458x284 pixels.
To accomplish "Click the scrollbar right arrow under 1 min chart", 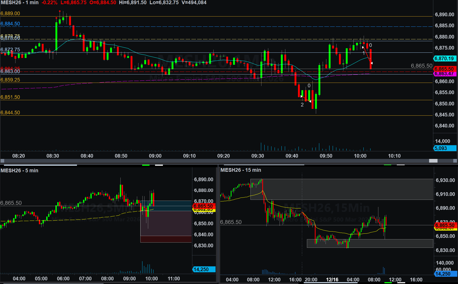I will [x=455, y=161].
